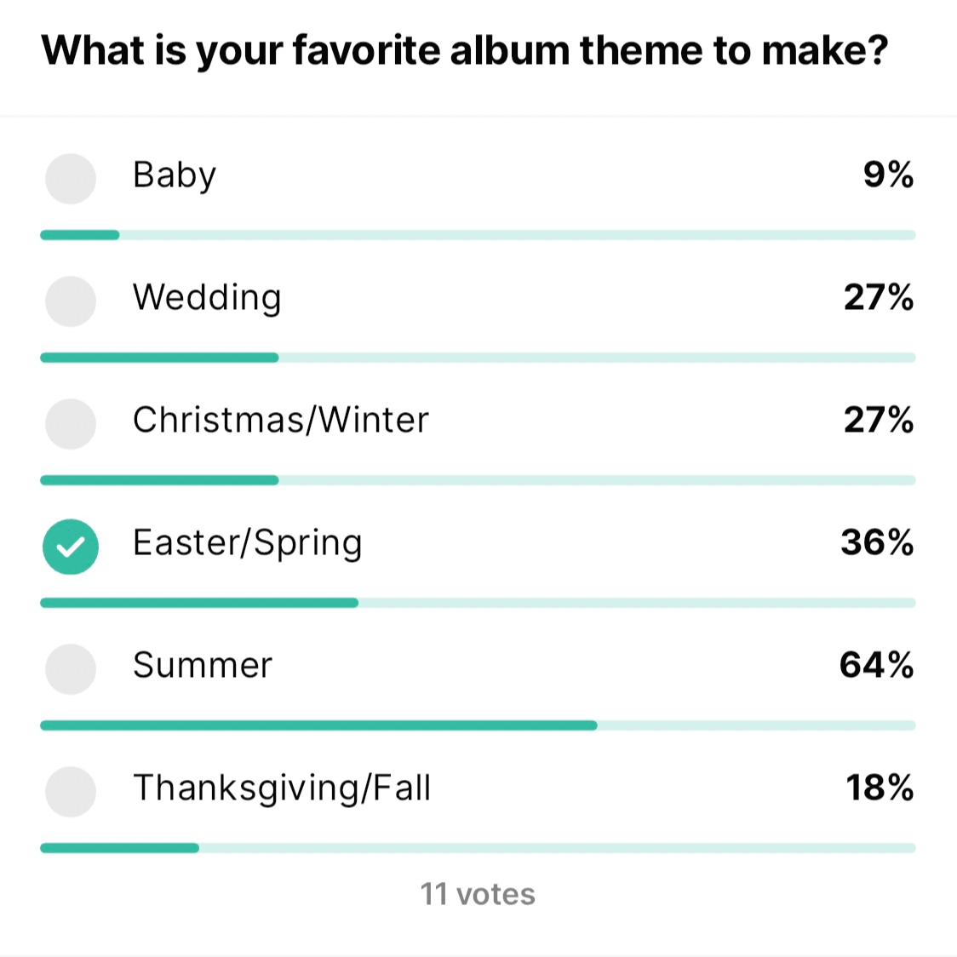
Task: Select the Baby radio button
Action: click(71, 178)
